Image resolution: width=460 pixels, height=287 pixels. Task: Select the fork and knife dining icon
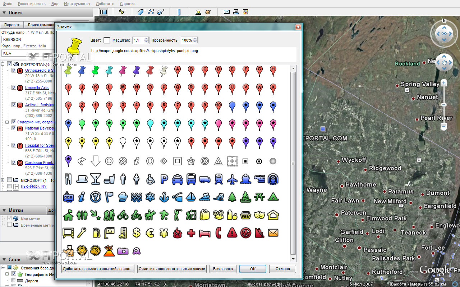coord(68,179)
